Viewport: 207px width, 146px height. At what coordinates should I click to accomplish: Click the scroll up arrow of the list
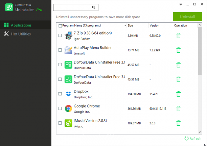coord(200,25)
